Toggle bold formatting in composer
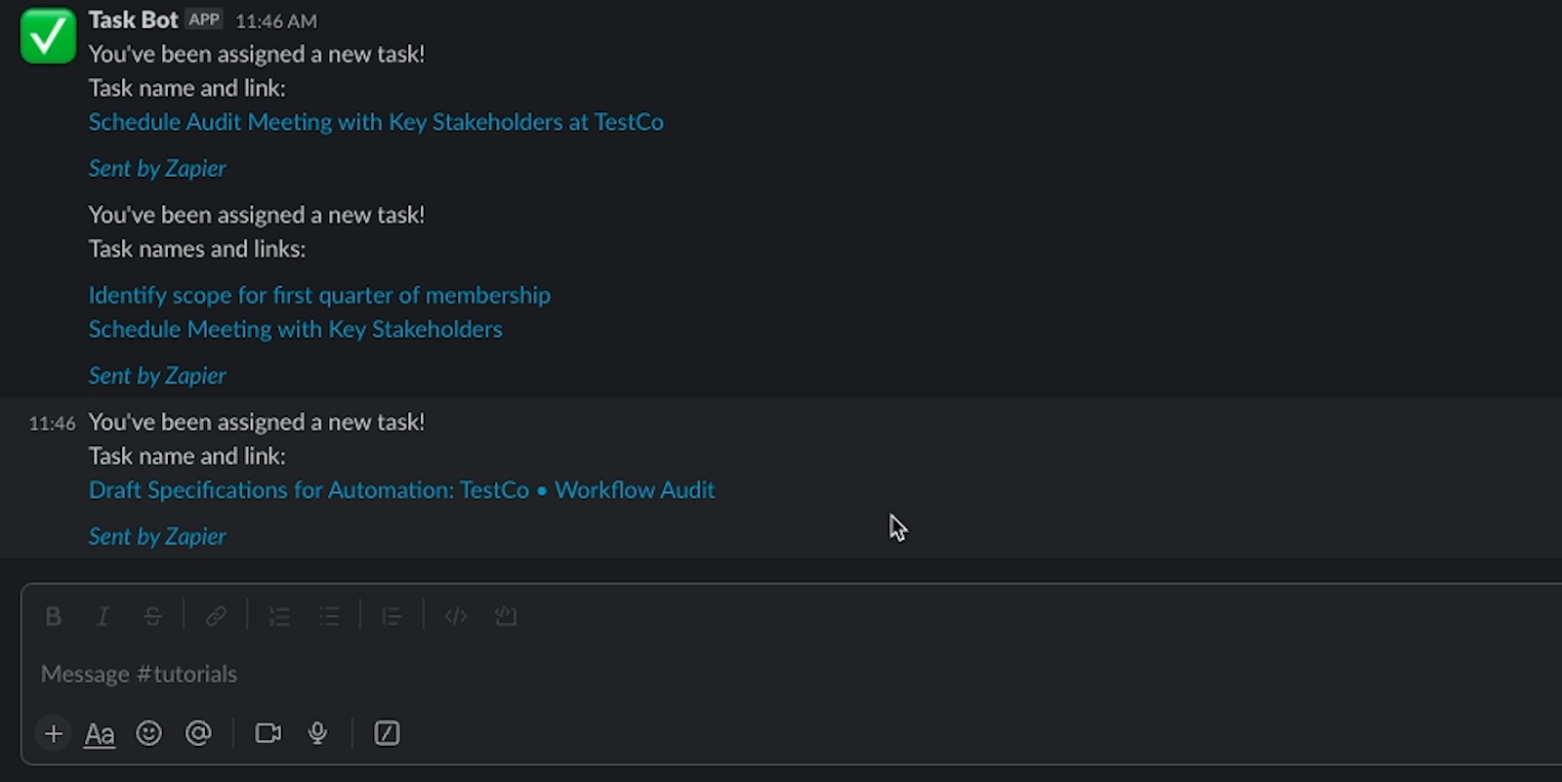Image resolution: width=1562 pixels, height=782 pixels. coord(54,616)
